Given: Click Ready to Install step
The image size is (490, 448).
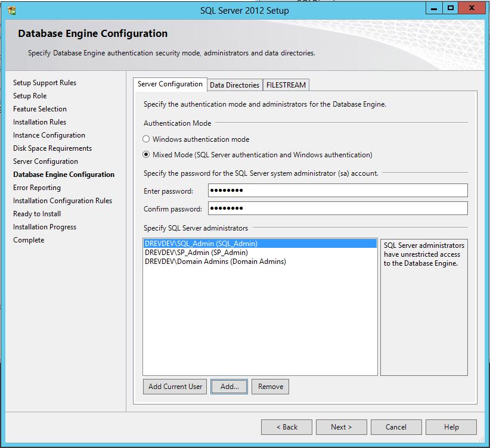Looking at the screenshot, I should (x=37, y=214).
